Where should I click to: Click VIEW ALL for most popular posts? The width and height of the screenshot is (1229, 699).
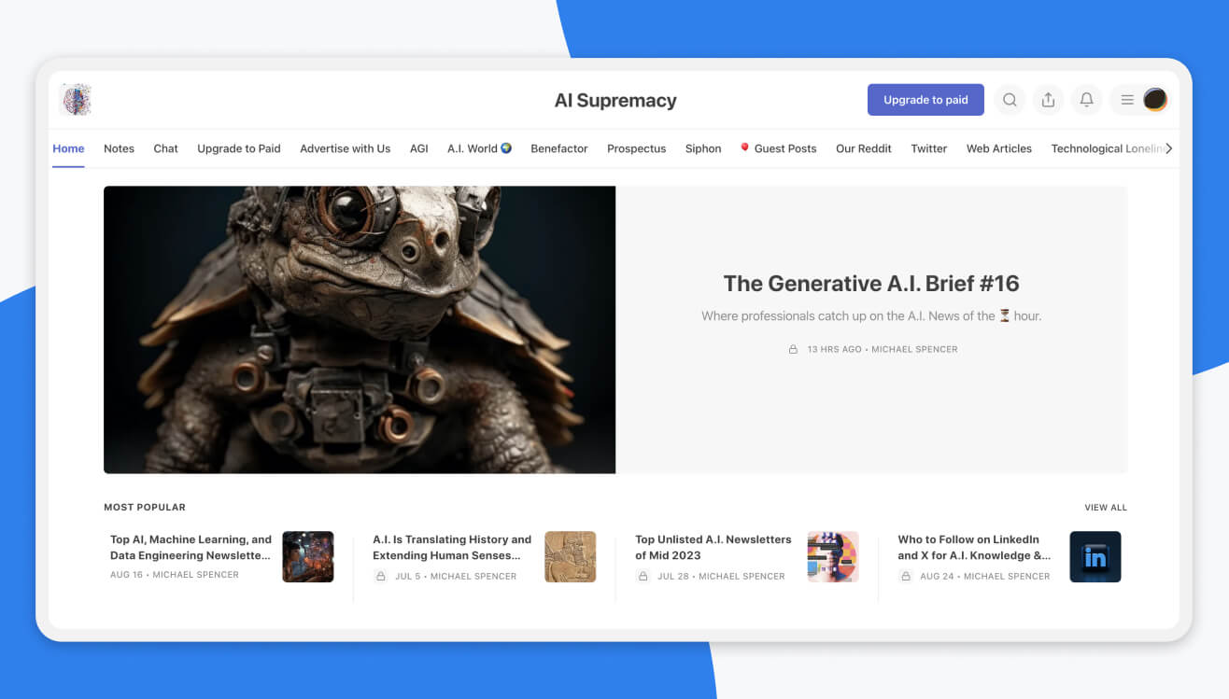click(x=1106, y=508)
